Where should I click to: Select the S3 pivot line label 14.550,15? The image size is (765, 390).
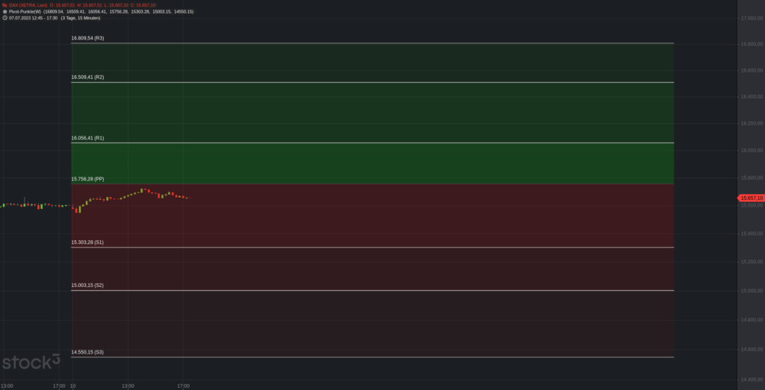point(87,352)
